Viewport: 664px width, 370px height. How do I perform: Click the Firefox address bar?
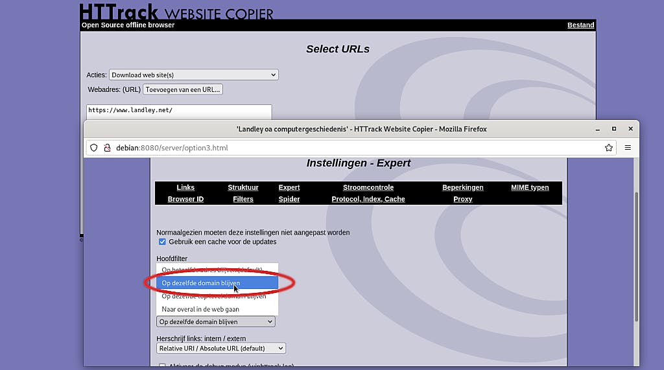(350, 148)
